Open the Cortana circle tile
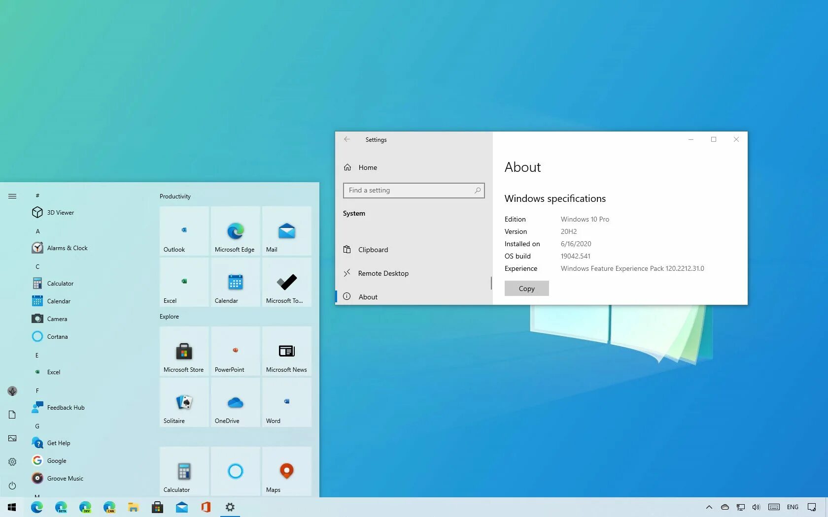 click(x=236, y=471)
